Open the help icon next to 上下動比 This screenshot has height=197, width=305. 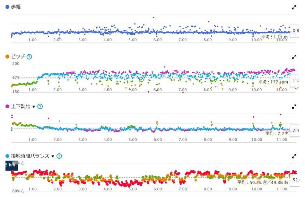40,106
